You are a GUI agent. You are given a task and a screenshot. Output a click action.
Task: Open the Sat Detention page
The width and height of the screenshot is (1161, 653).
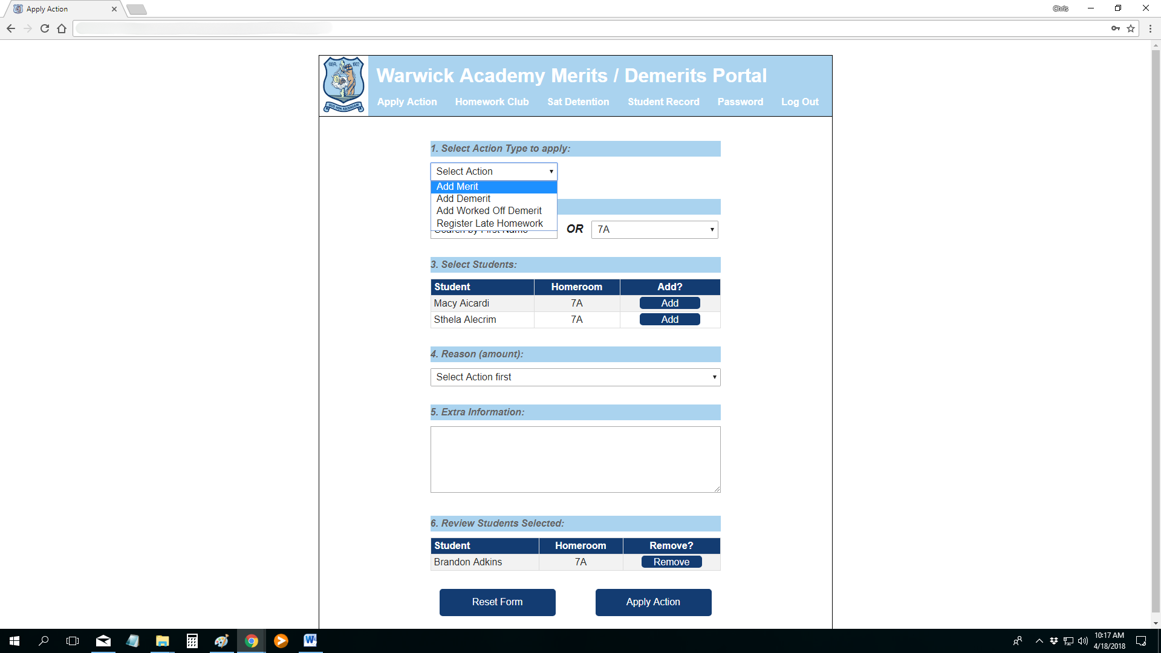click(578, 102)
